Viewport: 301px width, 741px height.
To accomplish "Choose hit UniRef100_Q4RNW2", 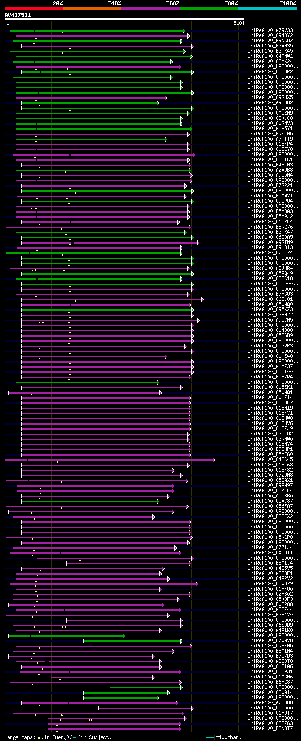I will tap(270, 56).
